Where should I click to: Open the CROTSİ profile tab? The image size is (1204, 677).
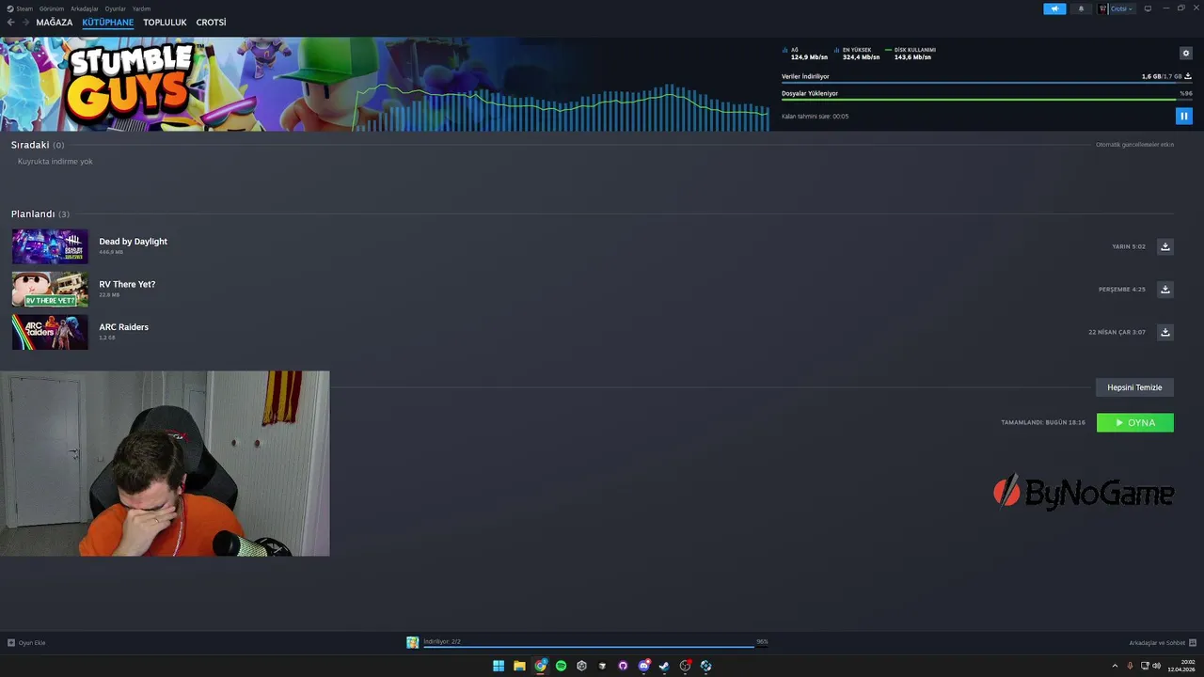[x=211, y=23]
